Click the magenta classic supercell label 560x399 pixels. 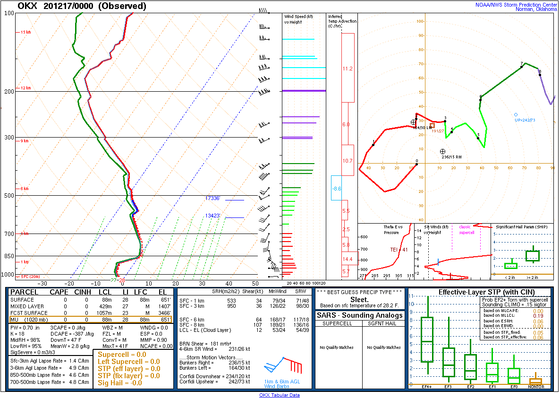pyautogui.click(x=467, y=230)
